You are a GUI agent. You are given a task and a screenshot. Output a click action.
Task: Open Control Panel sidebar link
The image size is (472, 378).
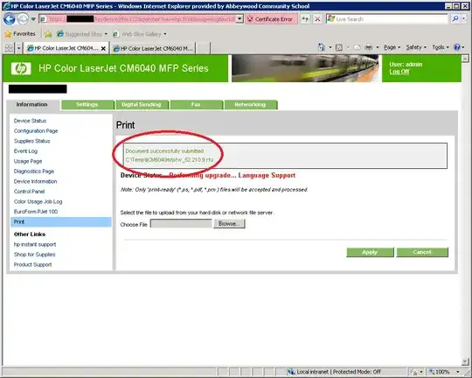[x=29, y=192]
